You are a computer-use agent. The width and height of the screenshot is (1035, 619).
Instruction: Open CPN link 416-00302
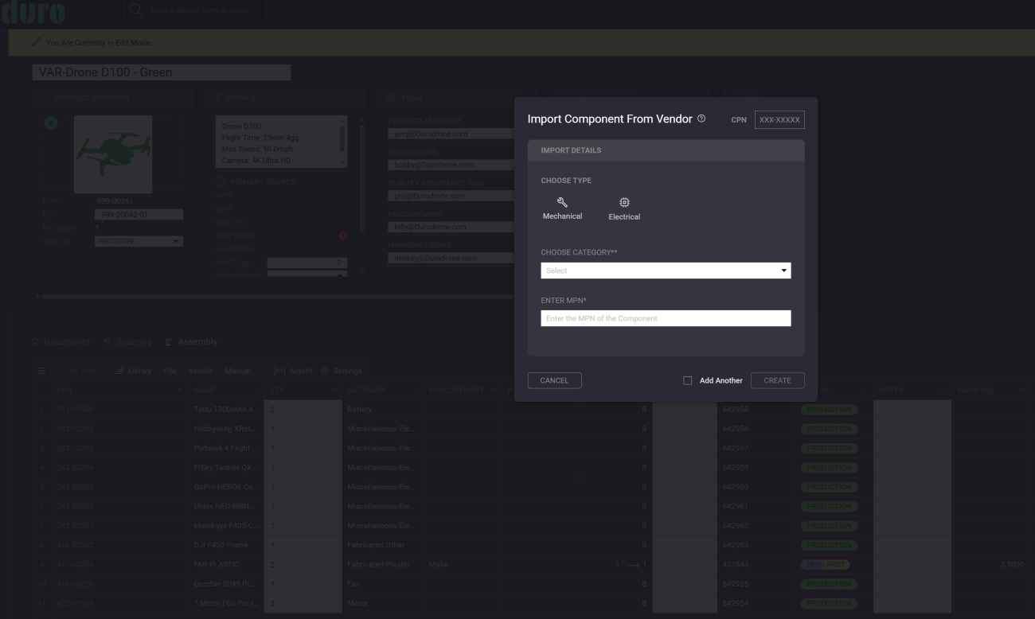(75, 544)
